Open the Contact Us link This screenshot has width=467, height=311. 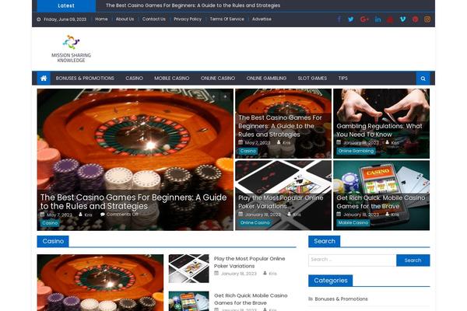(x=153, y=19)
